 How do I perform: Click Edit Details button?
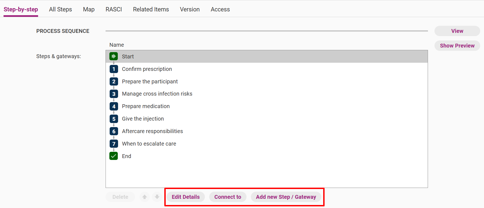186,197
